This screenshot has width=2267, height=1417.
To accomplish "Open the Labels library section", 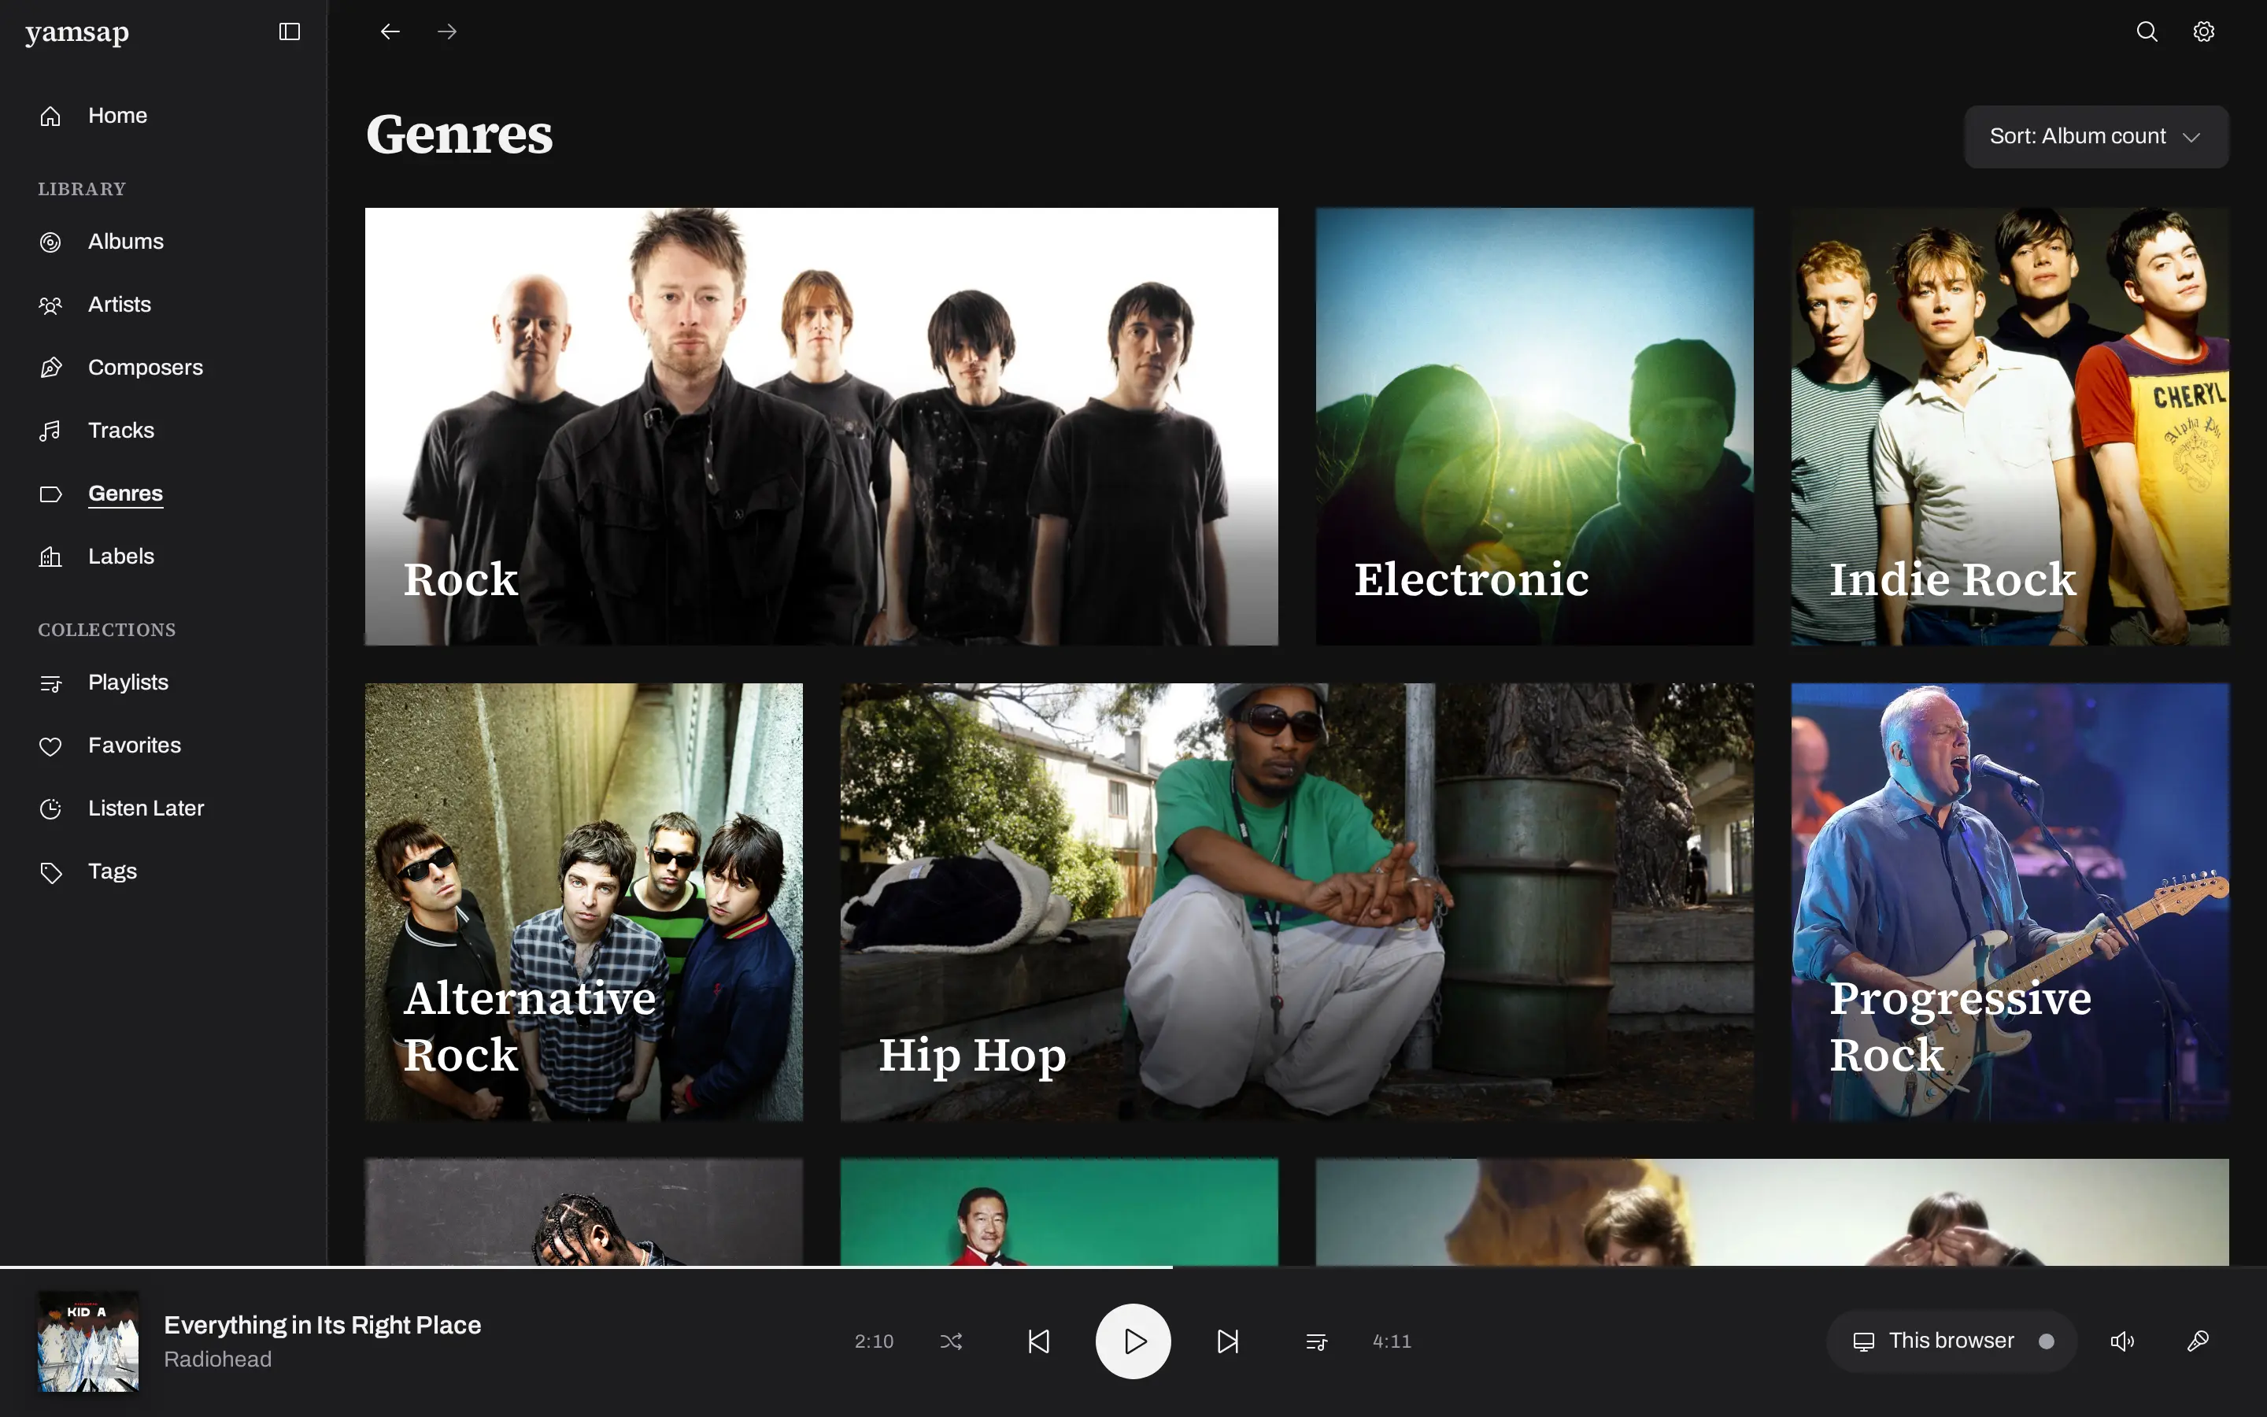I will click(x=121, y=557).
